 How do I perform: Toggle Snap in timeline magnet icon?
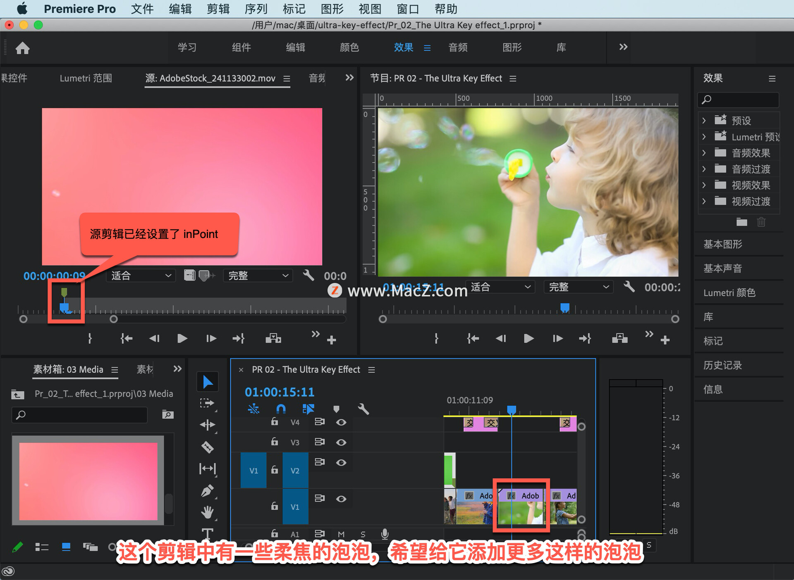281,409
